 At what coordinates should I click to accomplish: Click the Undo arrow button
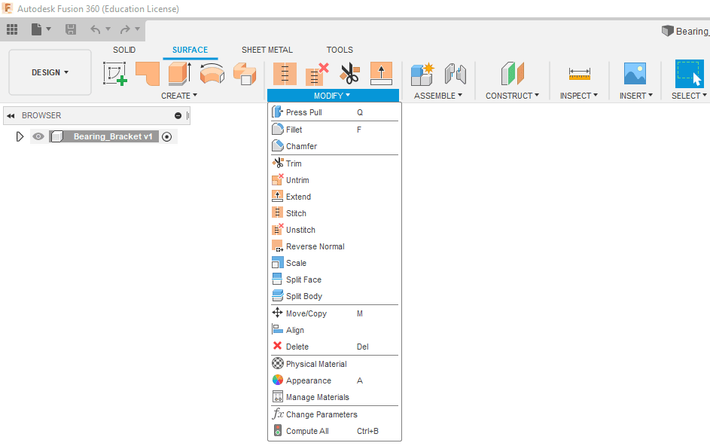click(x=96, y=29)
